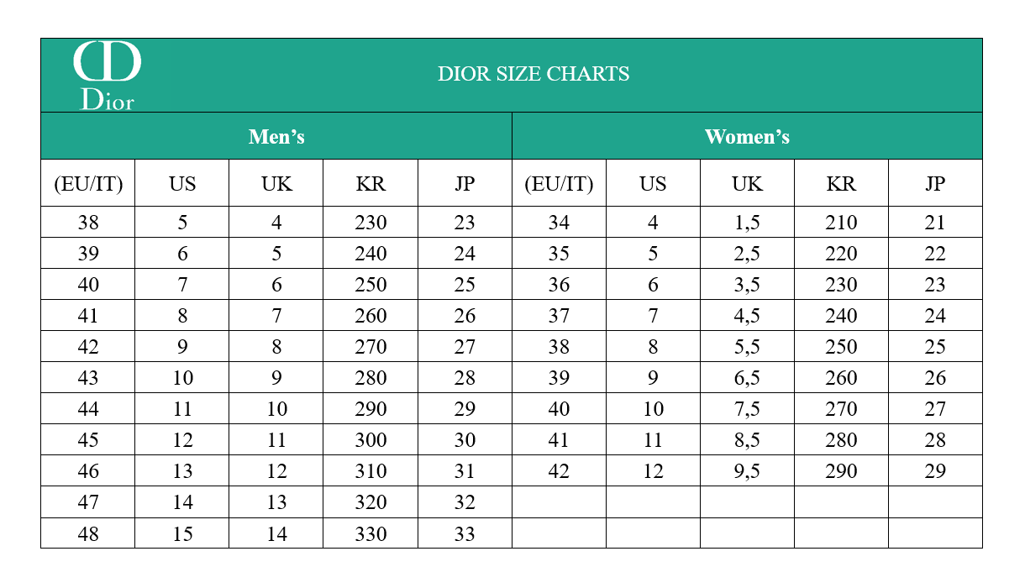This screenshot has width=1025, height=588.
Task: Select Men's US size 15 cell
Action: (x=182, y=533)
